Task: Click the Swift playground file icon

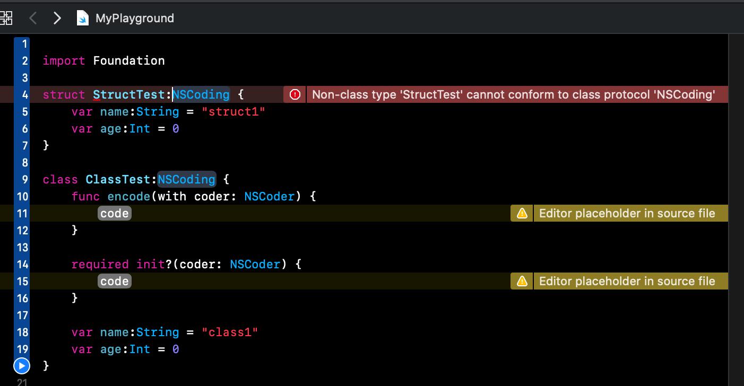Action: (83, 18)
